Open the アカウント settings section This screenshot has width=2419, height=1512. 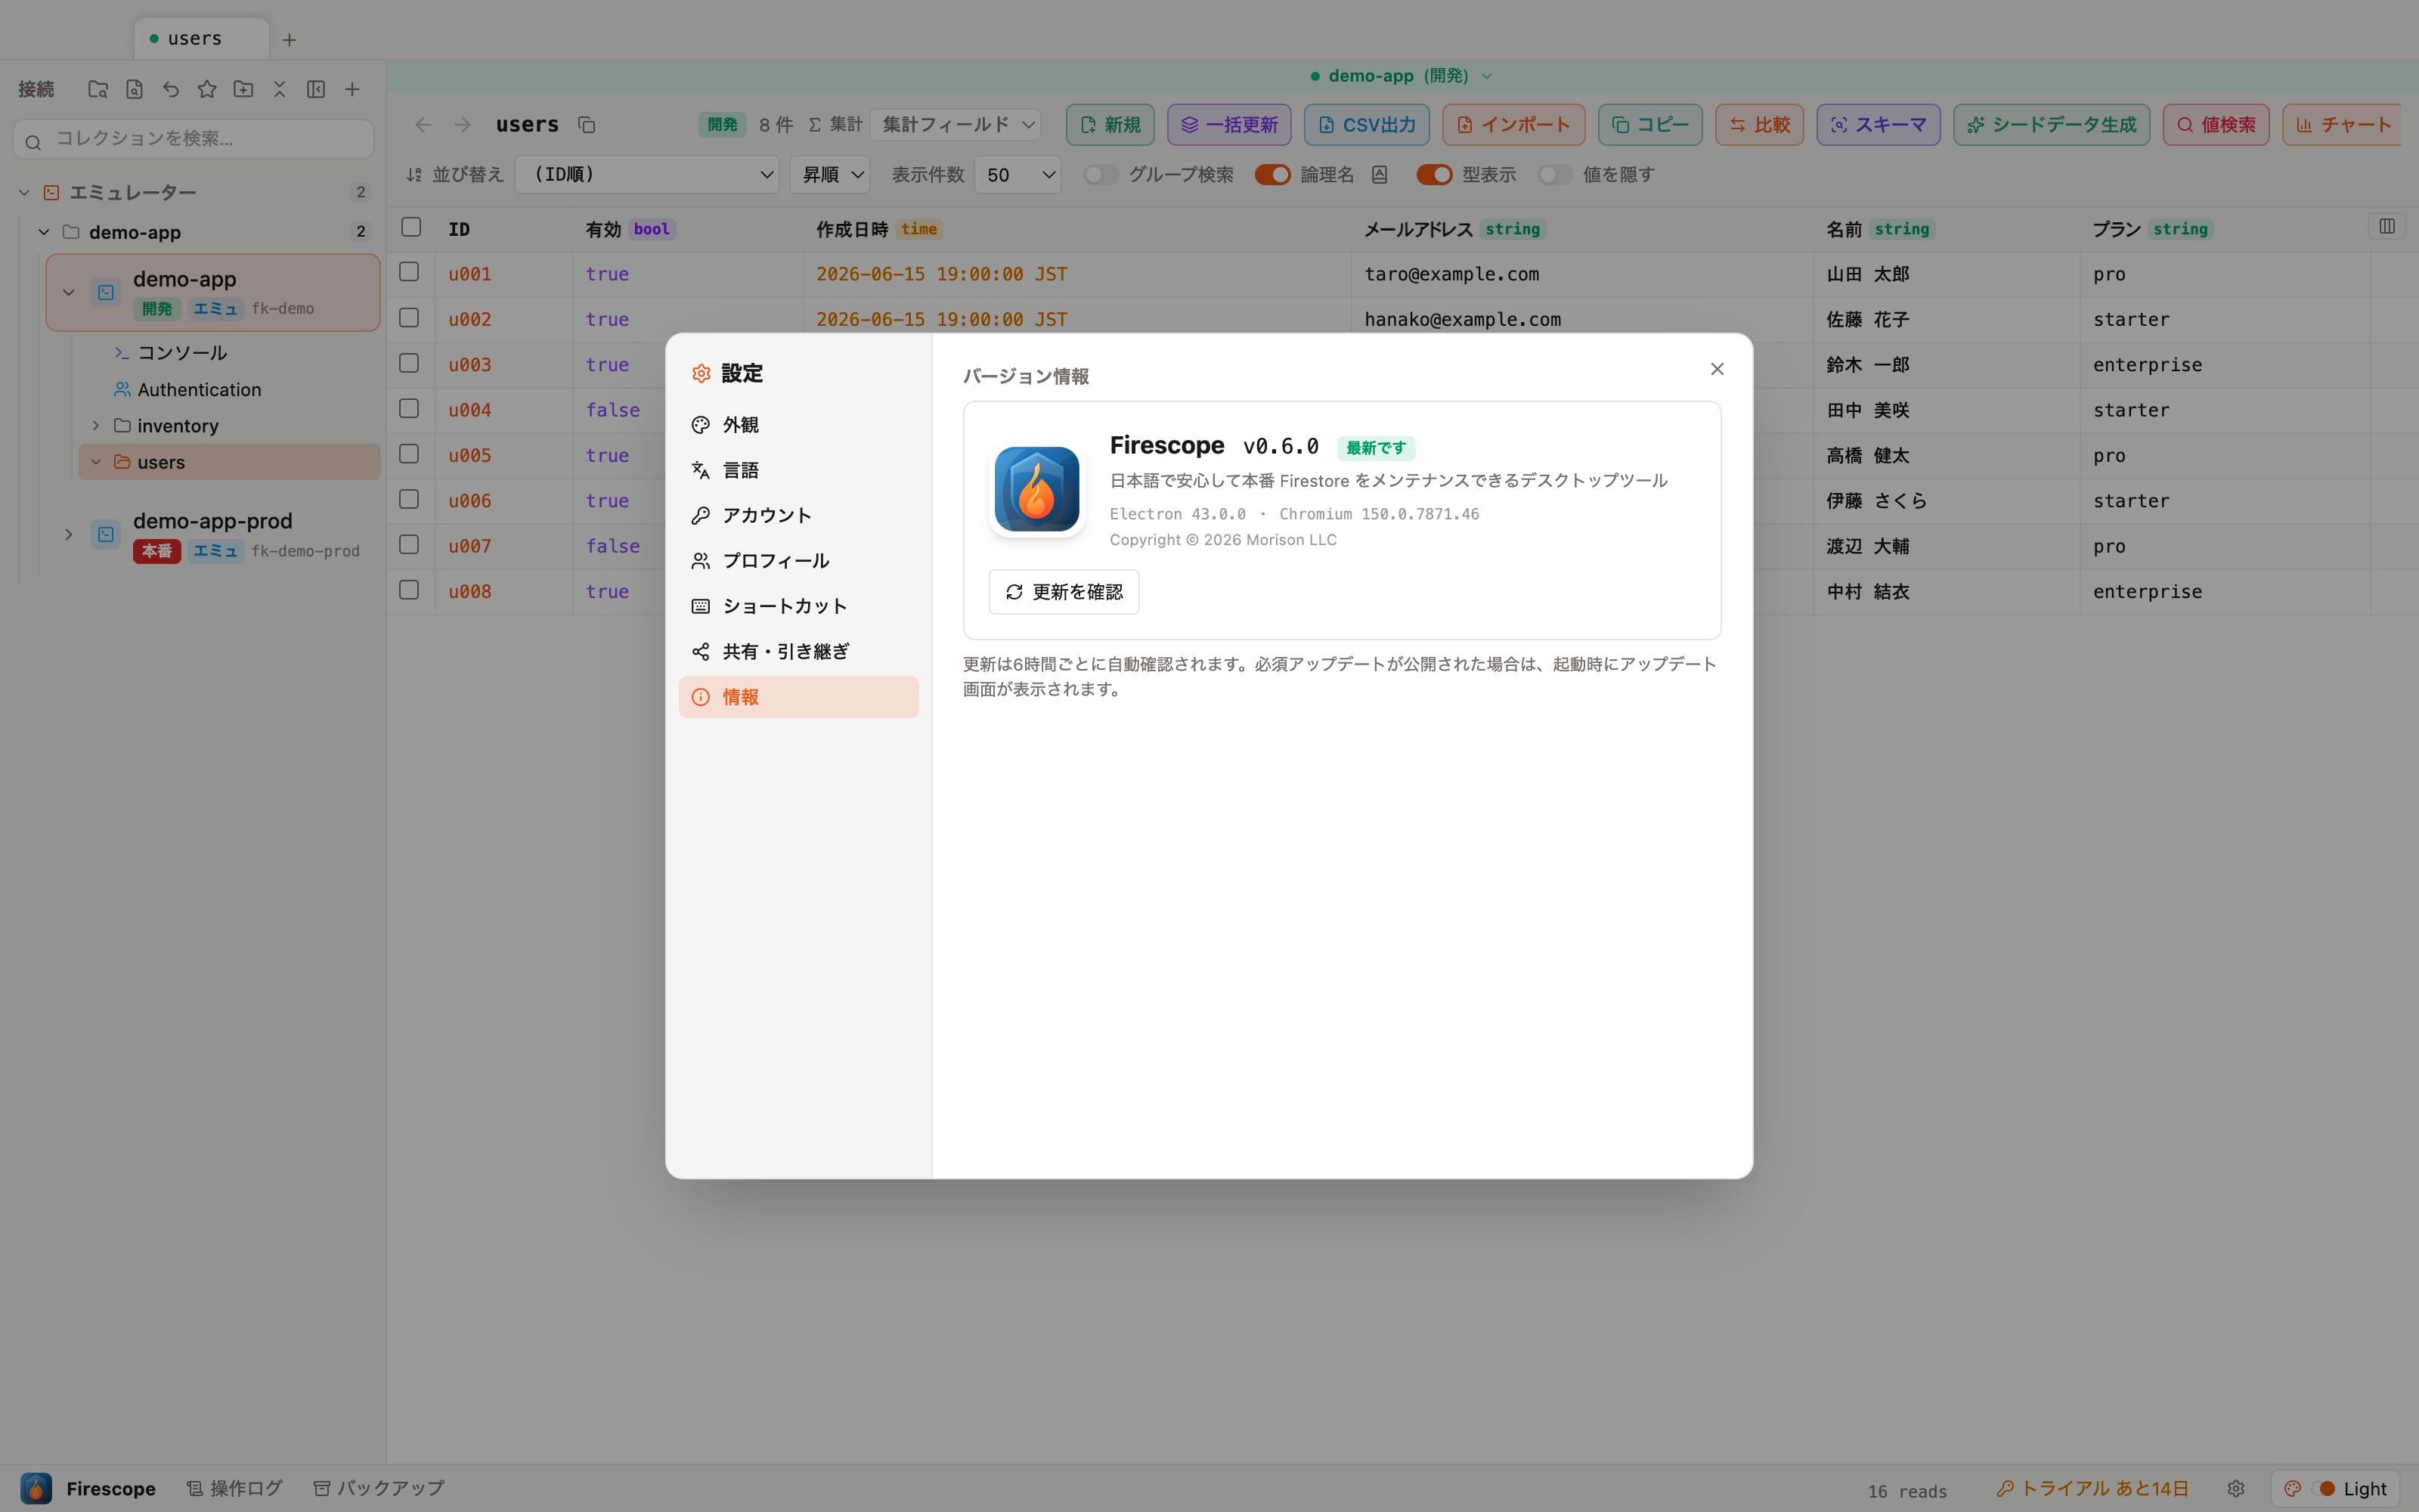pyautogui.click(x=799, y=515)
